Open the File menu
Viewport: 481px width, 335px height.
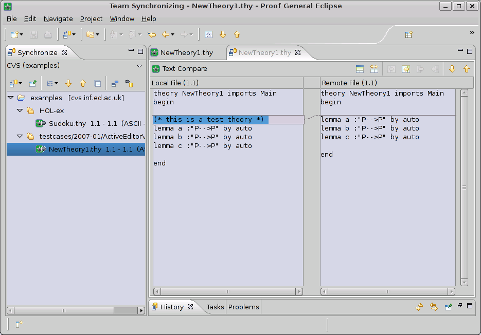click(12, 18)
